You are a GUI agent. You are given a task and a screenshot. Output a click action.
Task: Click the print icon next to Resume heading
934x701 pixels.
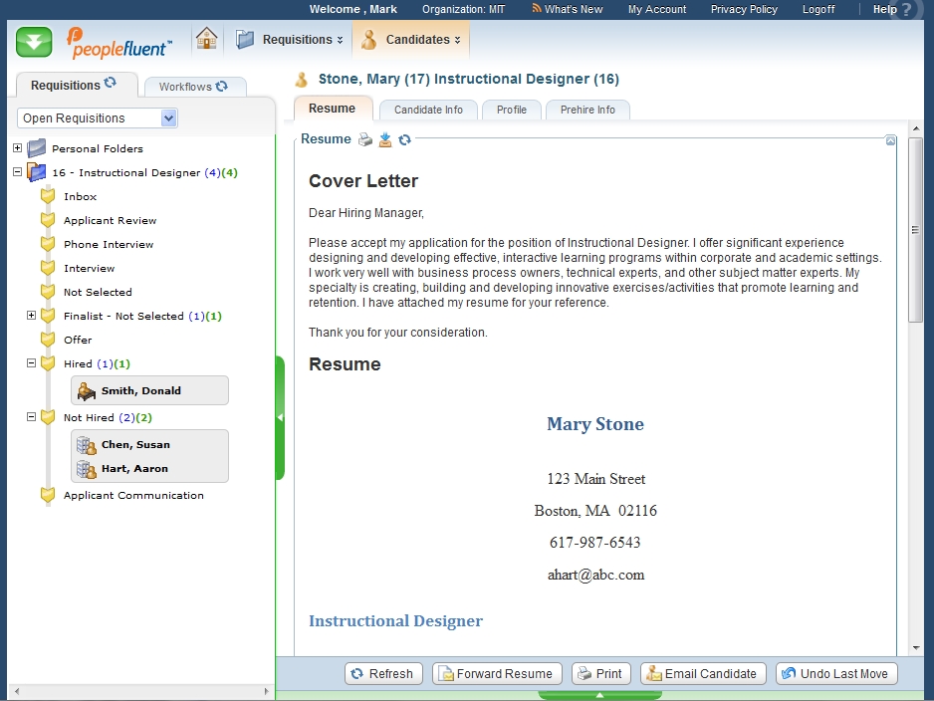[x=365, y=139]
